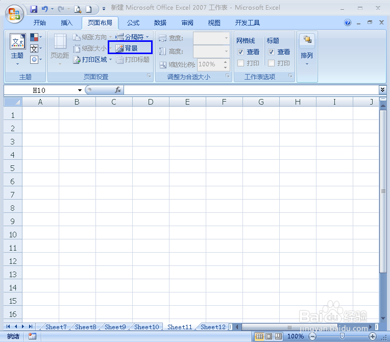Switch to Page Layout view button
The width and height of the screenshot is (390, 342).
pos(269,336)
